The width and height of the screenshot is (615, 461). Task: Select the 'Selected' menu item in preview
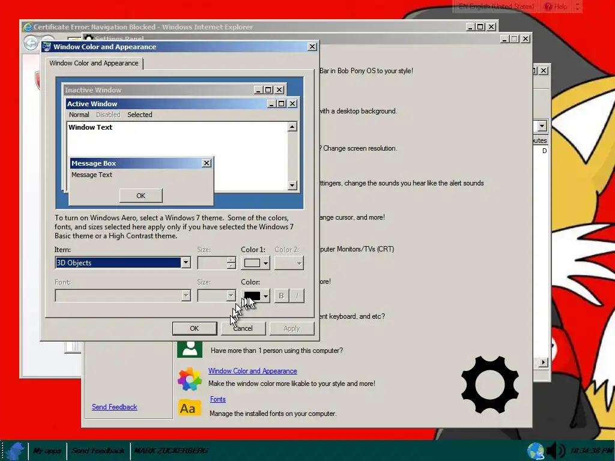[139, 115]
